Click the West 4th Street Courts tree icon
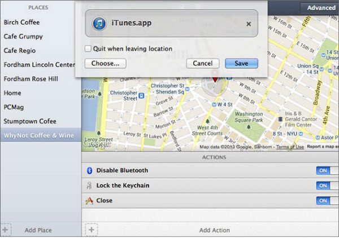 207,121
